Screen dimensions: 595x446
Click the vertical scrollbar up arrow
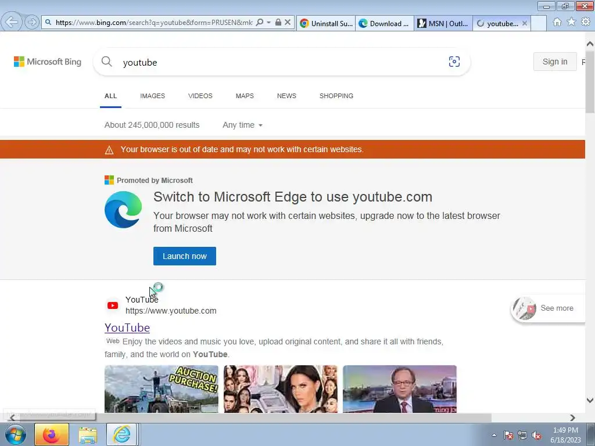click(x=590, y=44)
